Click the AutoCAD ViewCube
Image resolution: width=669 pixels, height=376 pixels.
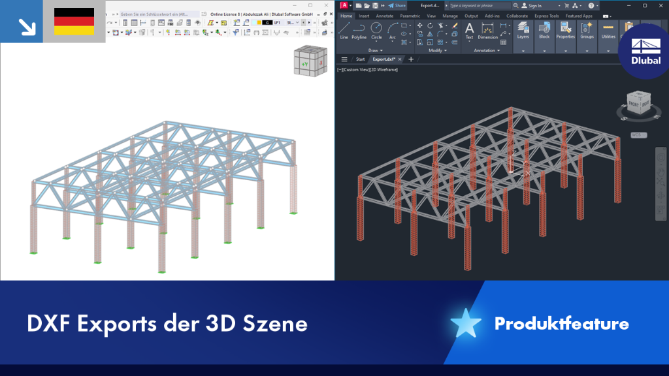[x=639, y=104]
